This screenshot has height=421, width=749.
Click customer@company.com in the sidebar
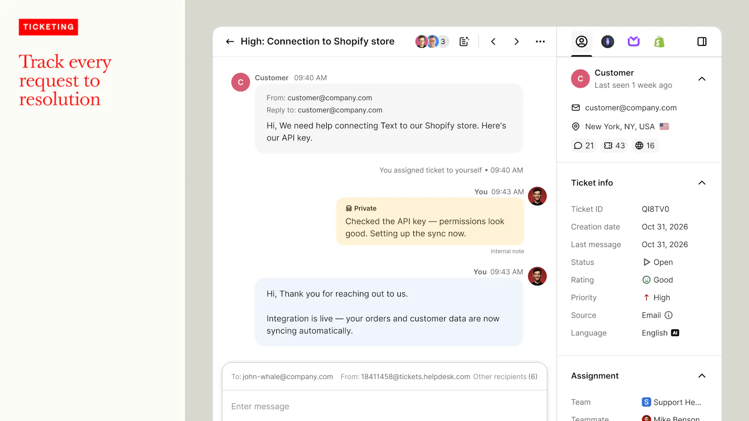pos(631,108)
